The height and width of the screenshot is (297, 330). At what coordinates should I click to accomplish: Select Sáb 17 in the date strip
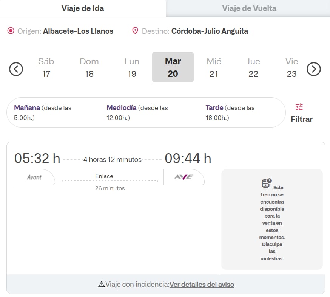[46, 67]
